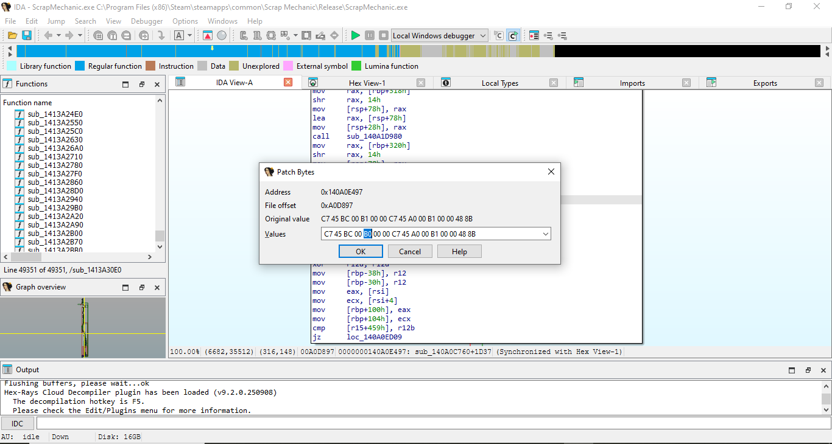
Task: Click the "Disk: 16GB" status text
Action: 118,437
